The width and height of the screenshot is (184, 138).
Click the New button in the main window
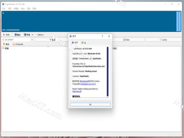tap(126, 40)
